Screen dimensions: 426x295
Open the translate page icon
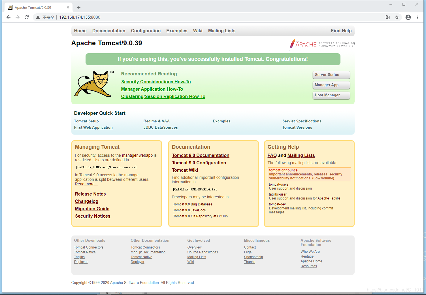(x=388, y=17)
